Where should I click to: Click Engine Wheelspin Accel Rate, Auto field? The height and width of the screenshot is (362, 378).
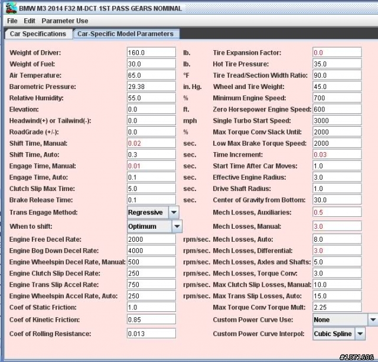151,296
